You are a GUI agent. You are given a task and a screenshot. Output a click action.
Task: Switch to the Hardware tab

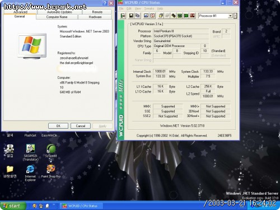click(x=95, y=17)
